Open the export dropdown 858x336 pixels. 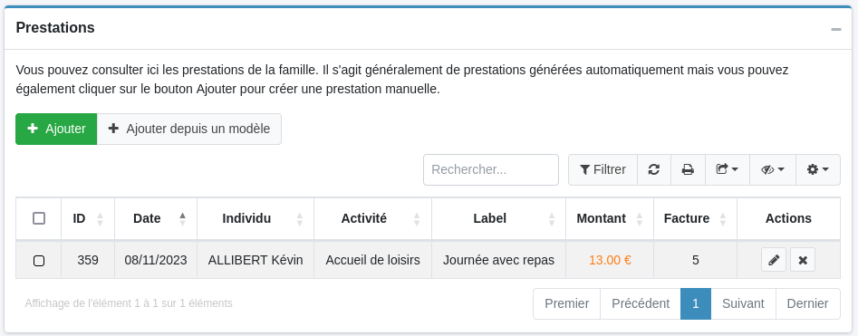[x=728, y=169]
